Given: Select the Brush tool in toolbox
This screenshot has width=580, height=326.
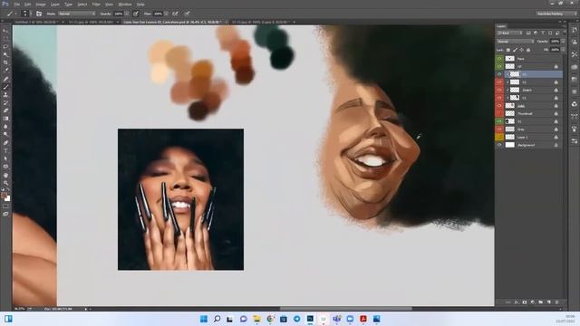Looking at the screenshot, I should tap(5, 87).
